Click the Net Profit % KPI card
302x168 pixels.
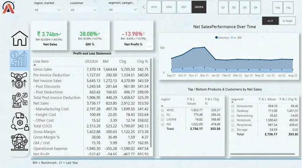[x=133, y=35]
